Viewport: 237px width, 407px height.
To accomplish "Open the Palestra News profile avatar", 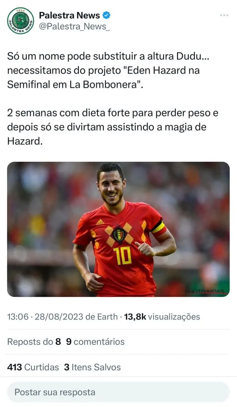I will click(21, 21).
